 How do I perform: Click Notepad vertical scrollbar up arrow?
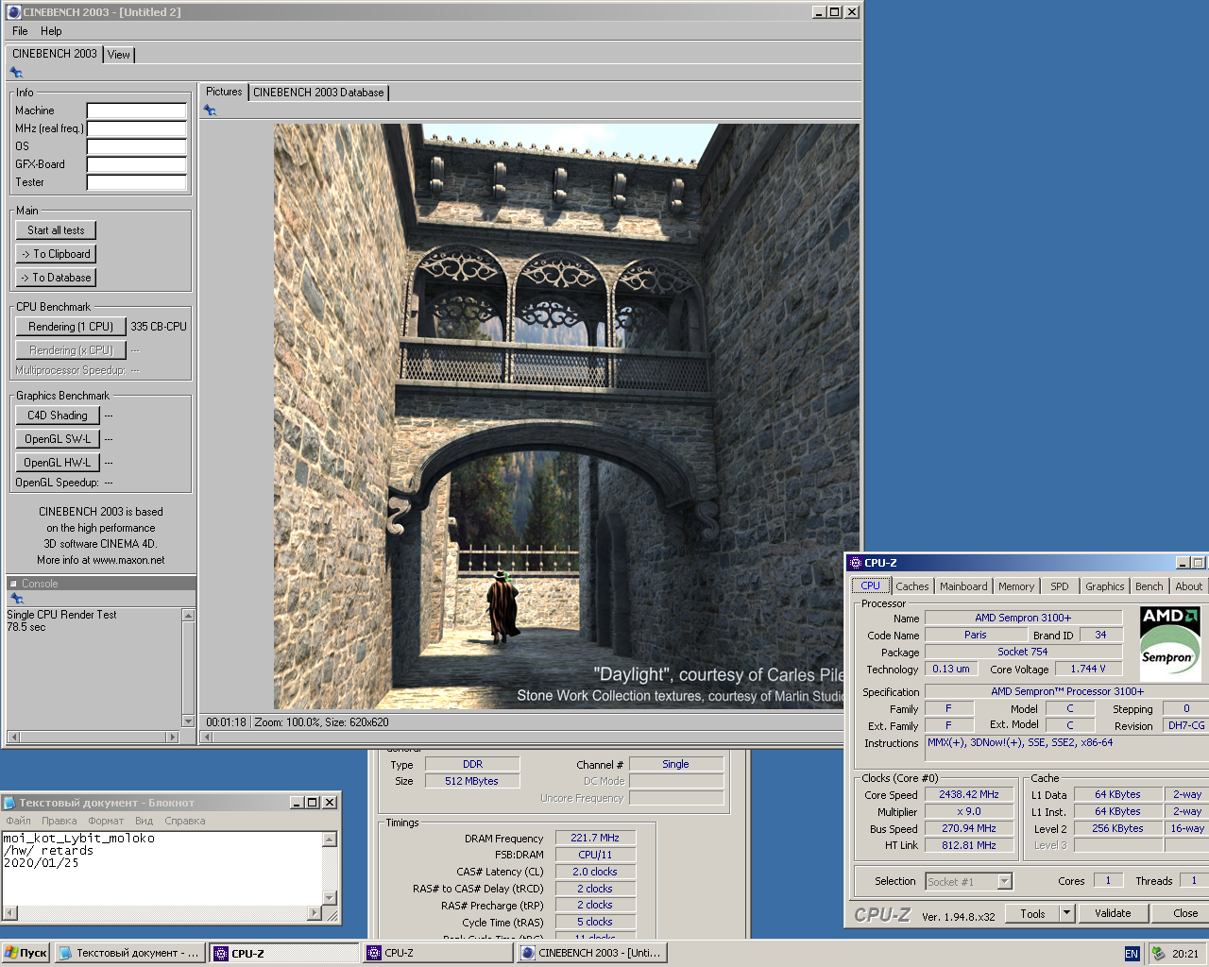pos(330,840)
